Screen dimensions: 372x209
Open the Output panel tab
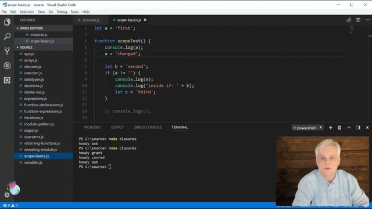pos(117,127)
